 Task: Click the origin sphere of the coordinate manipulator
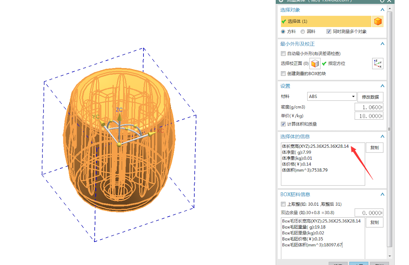[x=119, y=145]
